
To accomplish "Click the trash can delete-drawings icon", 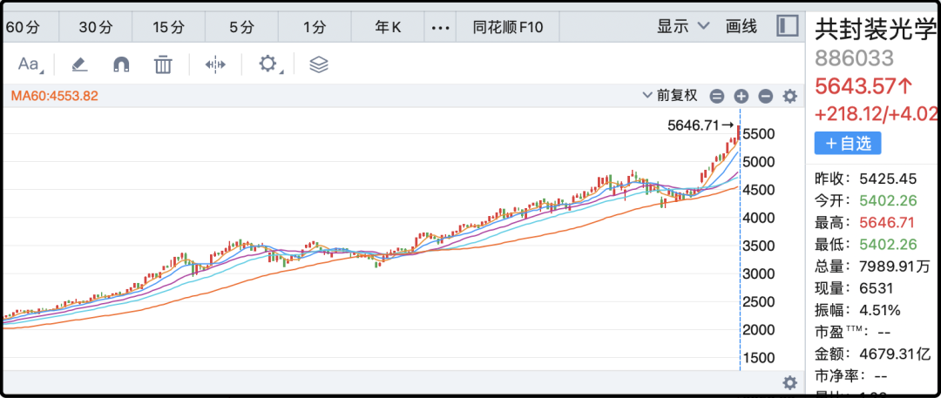I will pos(163,64).
